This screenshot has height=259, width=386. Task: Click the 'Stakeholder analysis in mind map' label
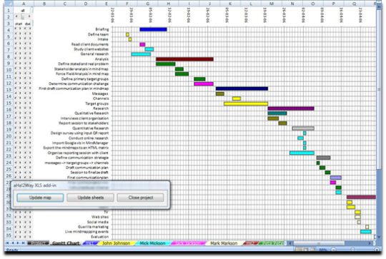[x=81, y=69]
